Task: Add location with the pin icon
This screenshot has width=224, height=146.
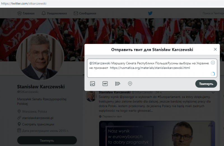Action: 130,84
